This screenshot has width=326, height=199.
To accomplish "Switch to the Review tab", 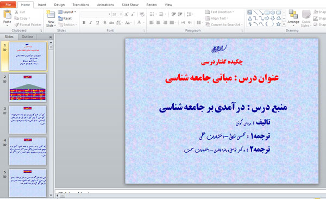I will [x=152, y=4].
